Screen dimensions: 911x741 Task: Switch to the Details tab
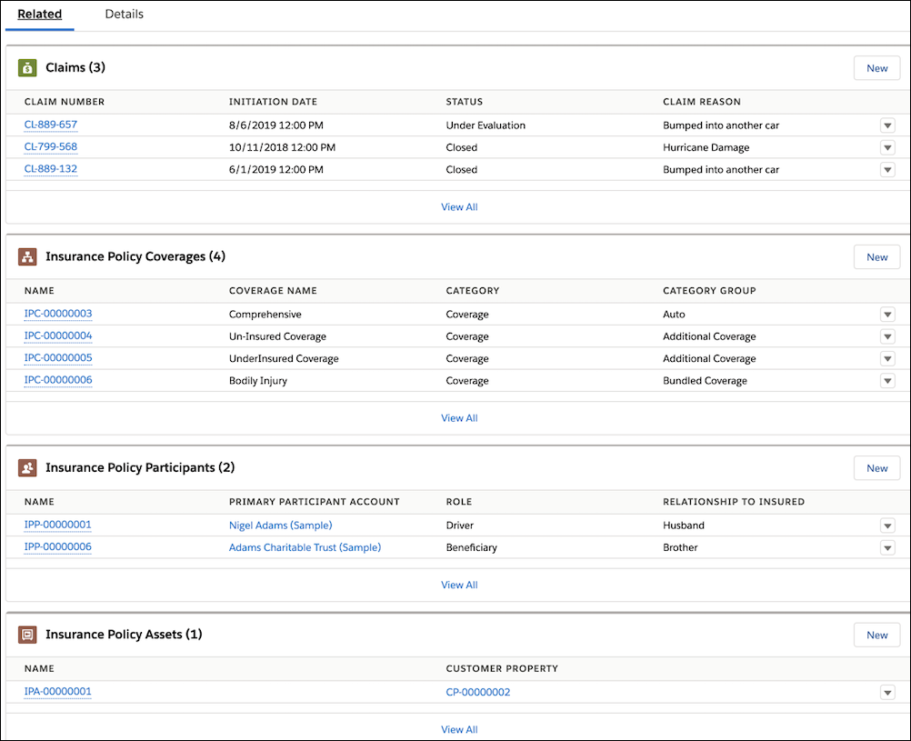[125, 14]
